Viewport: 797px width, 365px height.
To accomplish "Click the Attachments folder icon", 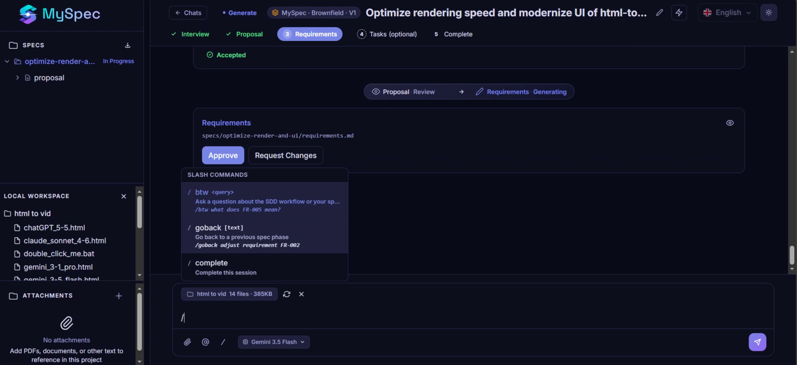I will [x=13, y=296].
